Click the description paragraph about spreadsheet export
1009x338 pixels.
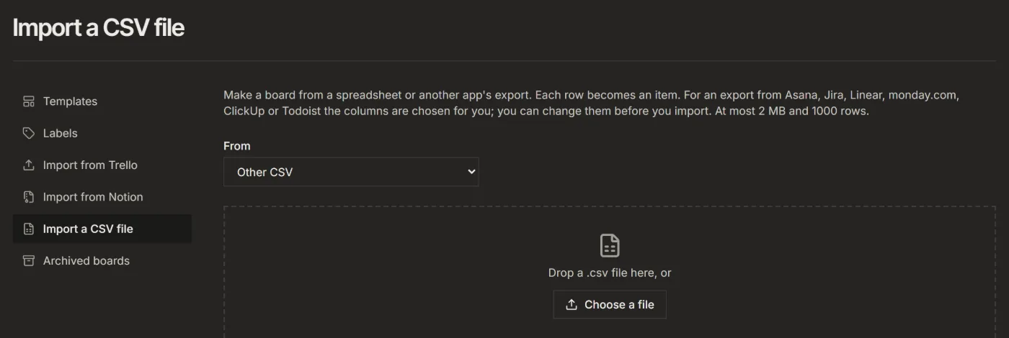592,104
